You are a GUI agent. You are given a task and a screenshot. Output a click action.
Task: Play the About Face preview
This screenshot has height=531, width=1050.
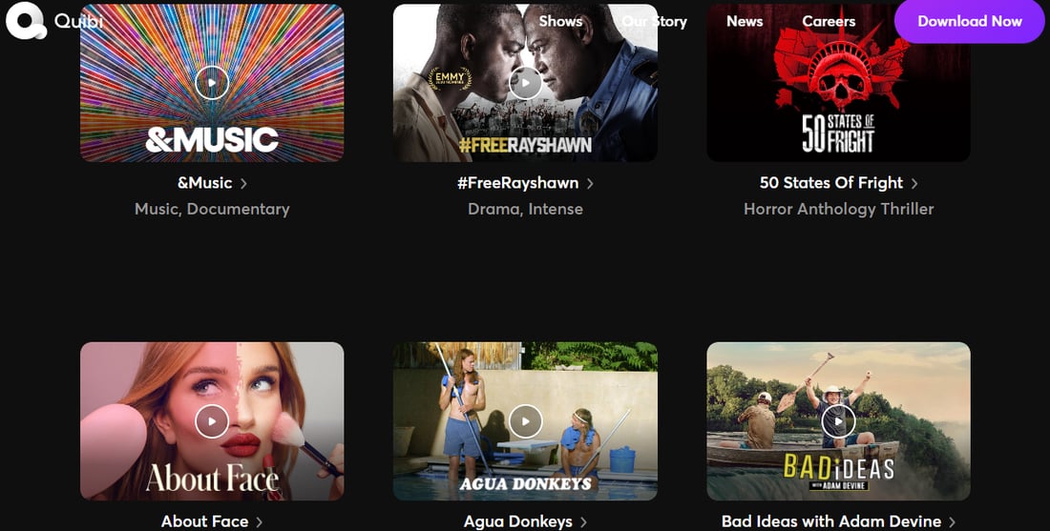pyautogui.click(x=212, y=421)
